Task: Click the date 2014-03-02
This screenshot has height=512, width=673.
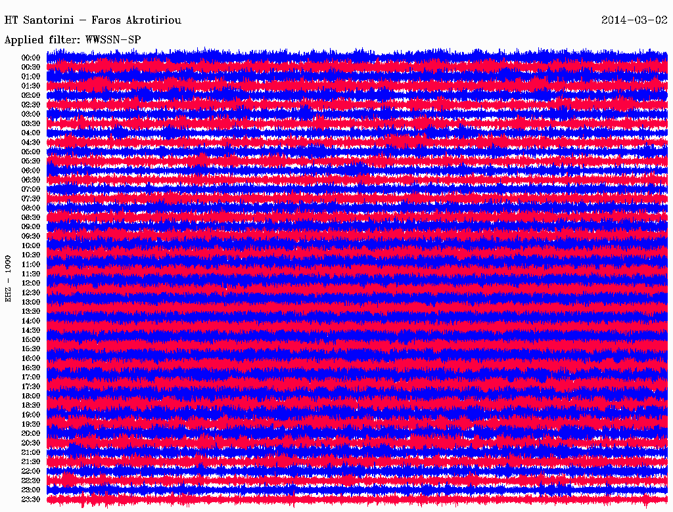Action: [x=634, y=20]
